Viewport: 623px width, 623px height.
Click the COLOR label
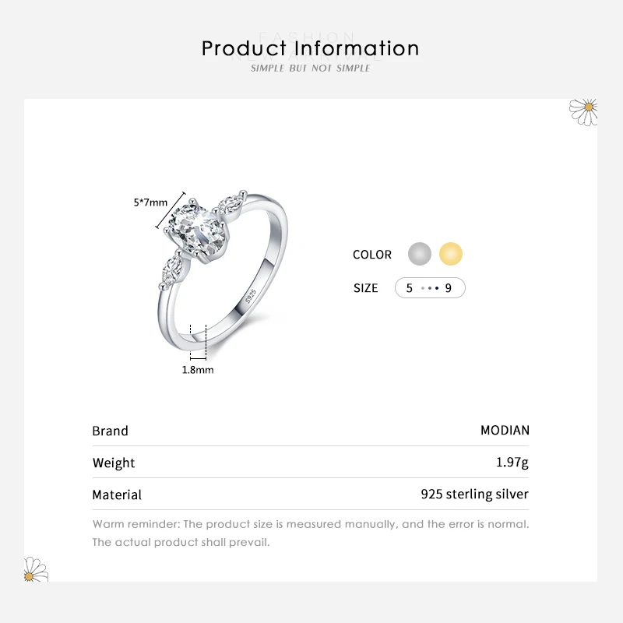click(x=372, y=255)
